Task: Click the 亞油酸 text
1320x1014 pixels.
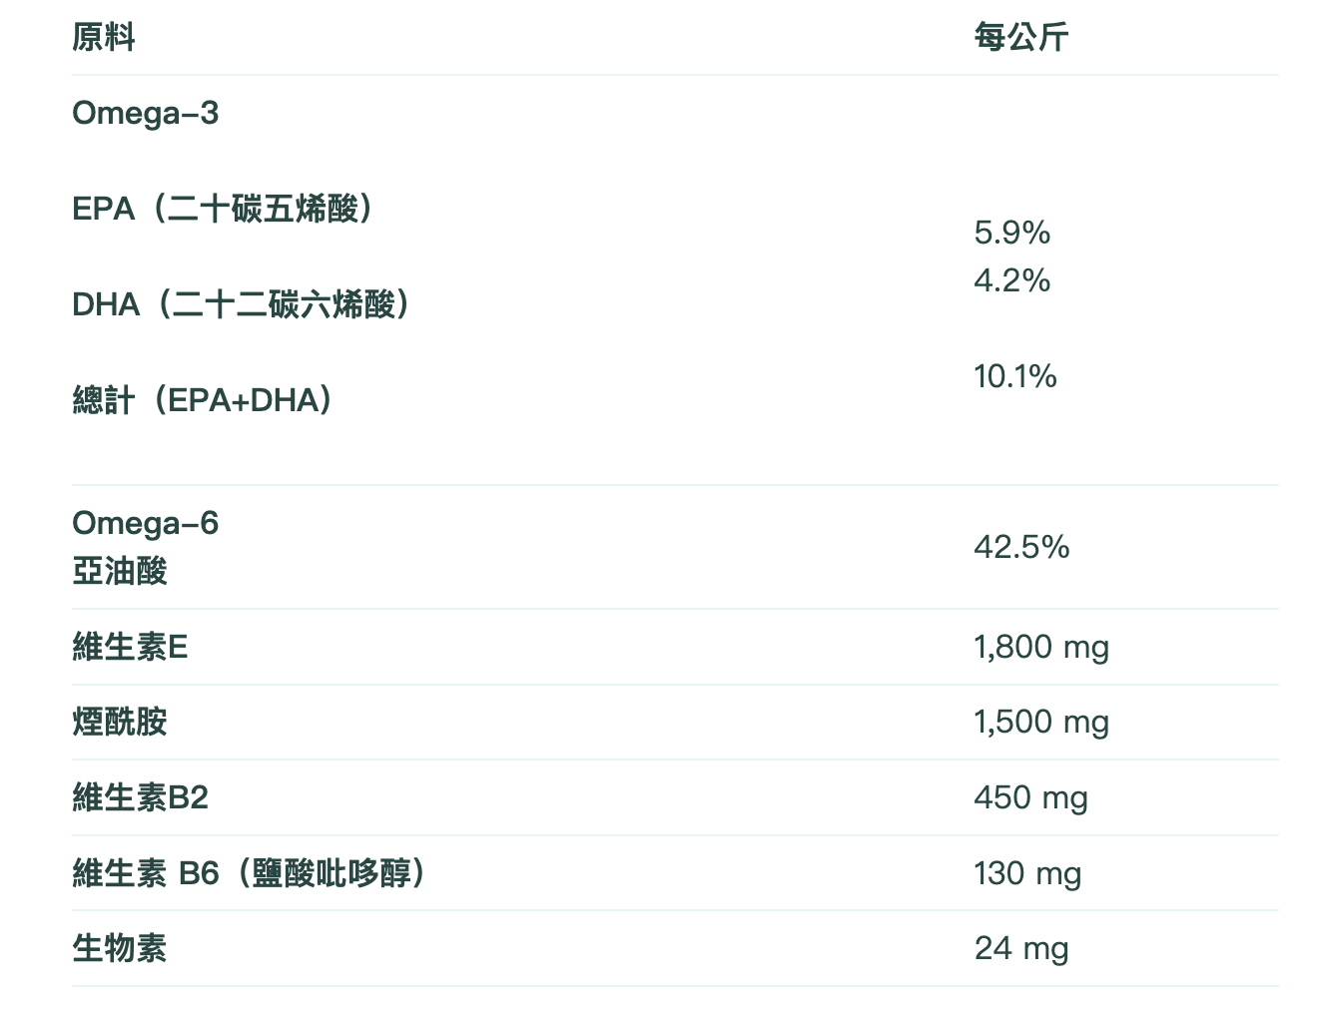Action: pyautogui.click(x=119, y=571)
